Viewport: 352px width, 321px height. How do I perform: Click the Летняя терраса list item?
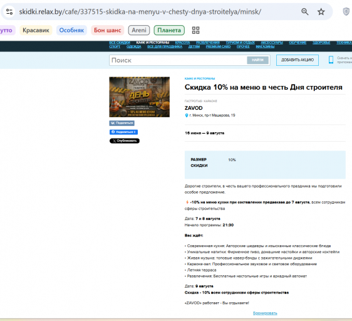(200, 270)
